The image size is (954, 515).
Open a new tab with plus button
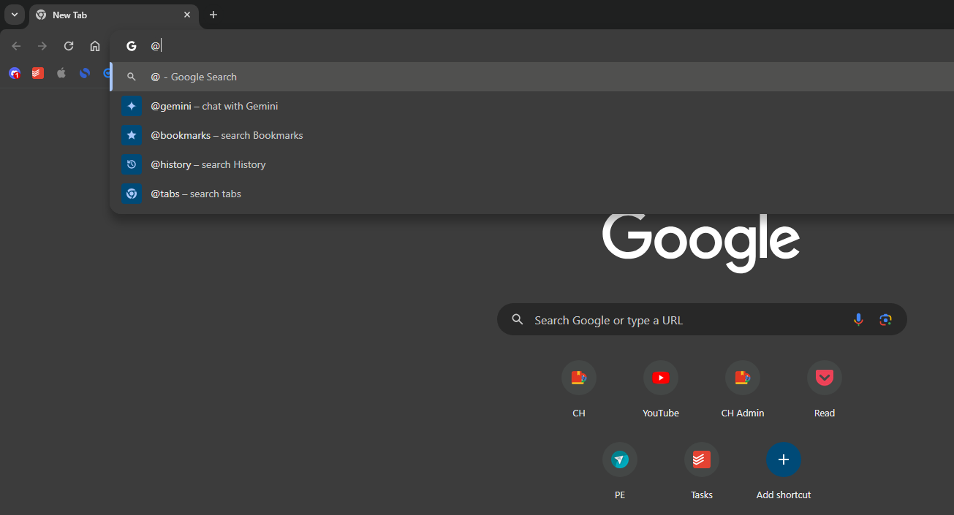213,15
